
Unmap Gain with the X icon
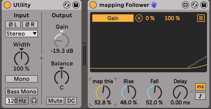pyautogui.click(x=139, y=18)
